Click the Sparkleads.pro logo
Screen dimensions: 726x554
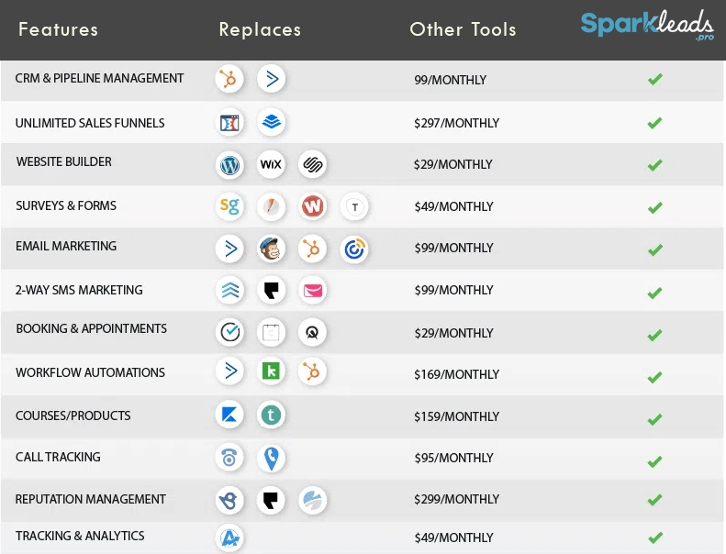point(647,25)
